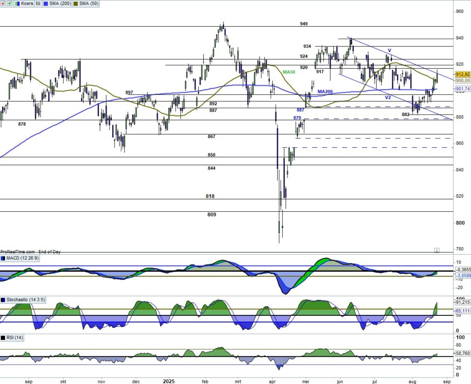Click the 901,74 MA200 value tag
This screenshot has height=384, width=471.
[462, 89]
